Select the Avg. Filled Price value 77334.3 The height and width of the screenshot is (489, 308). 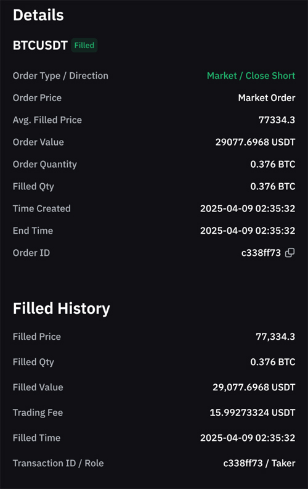click(x=277, y=120)
